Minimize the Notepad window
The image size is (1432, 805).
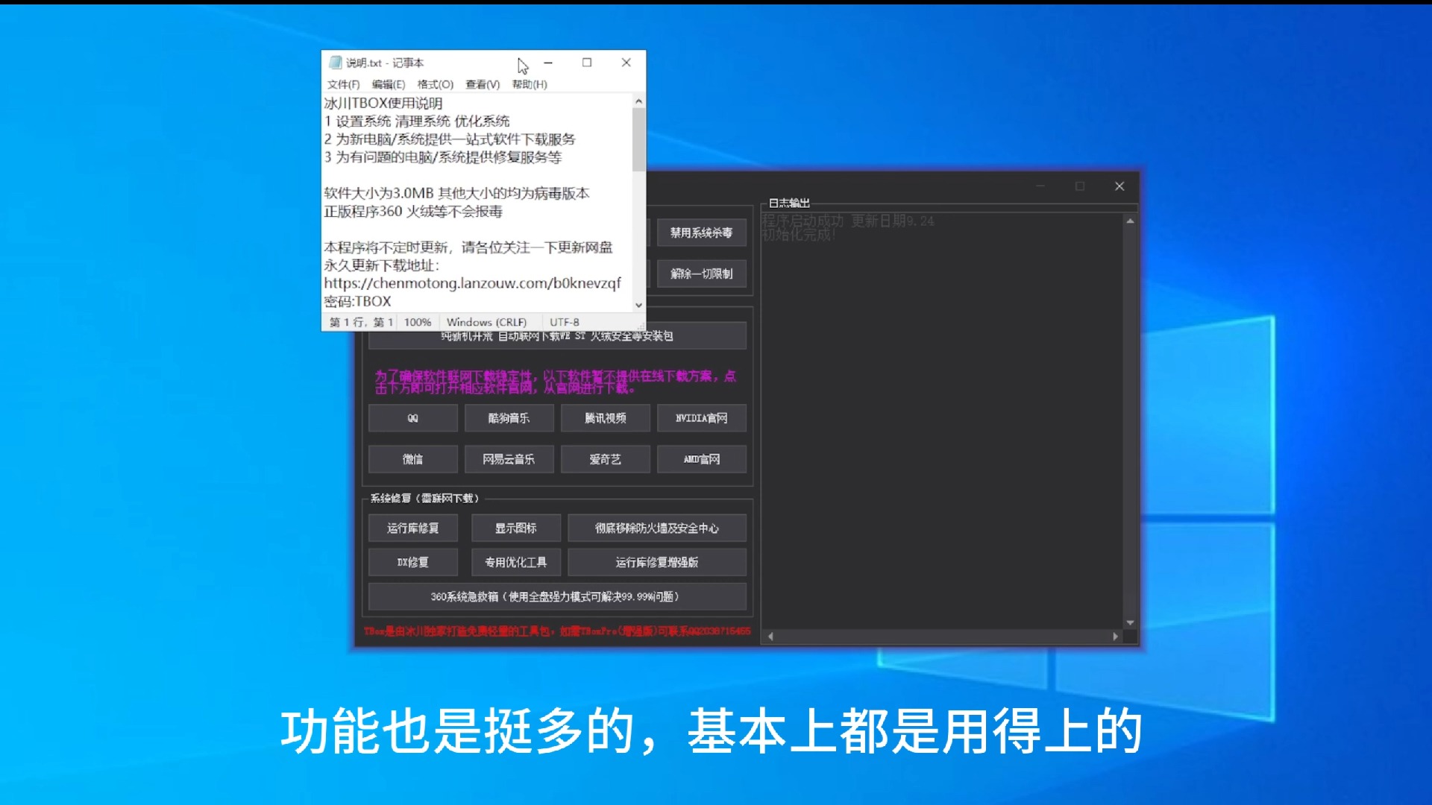point(548,63)
